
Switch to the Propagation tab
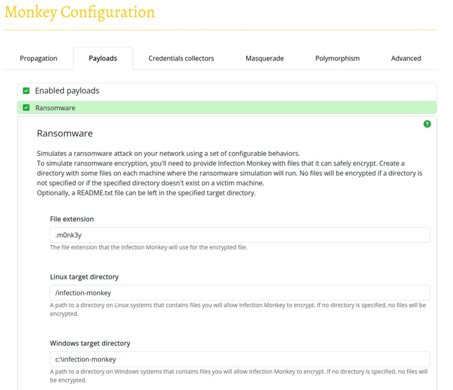[39, 58]
